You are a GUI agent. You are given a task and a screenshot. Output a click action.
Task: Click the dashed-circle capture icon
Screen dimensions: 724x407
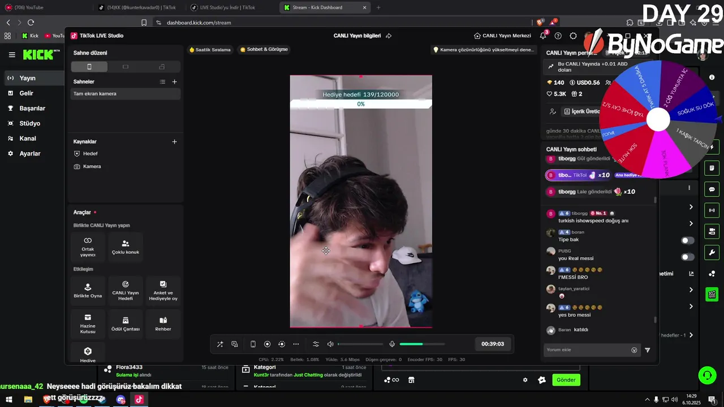pos(282,344)
